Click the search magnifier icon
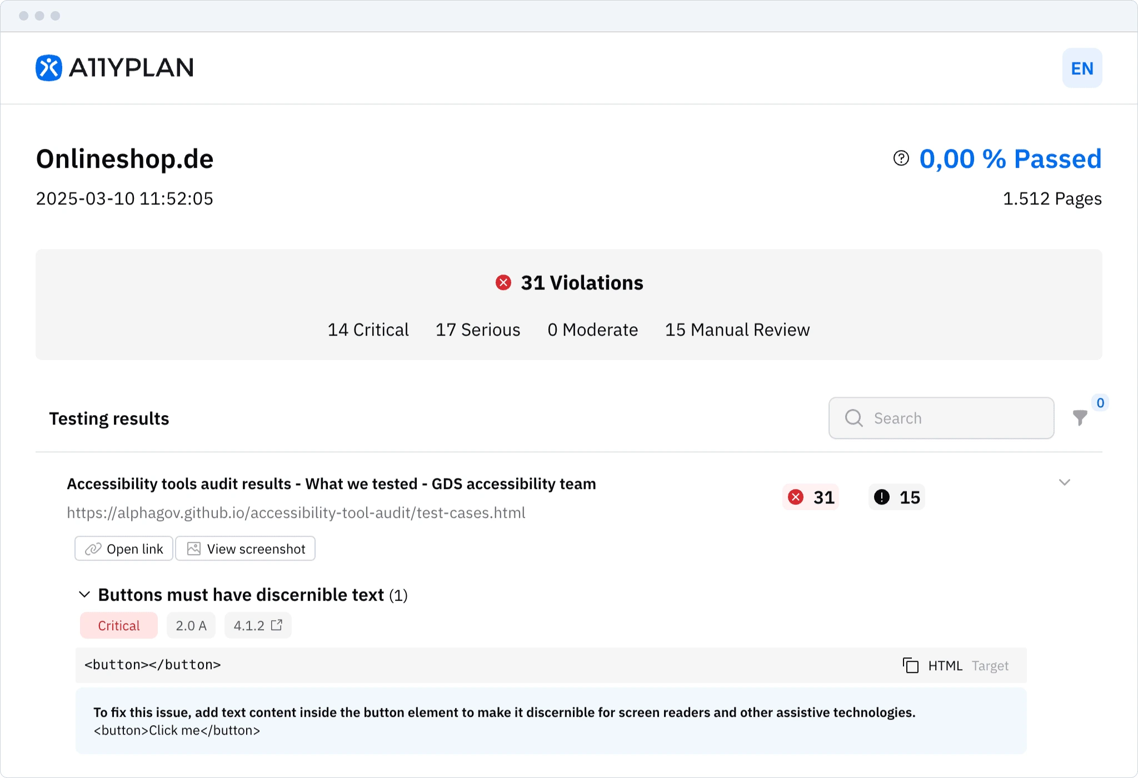Image resolution: width=1138 pixels, height=778 pixels. point(853,418)
